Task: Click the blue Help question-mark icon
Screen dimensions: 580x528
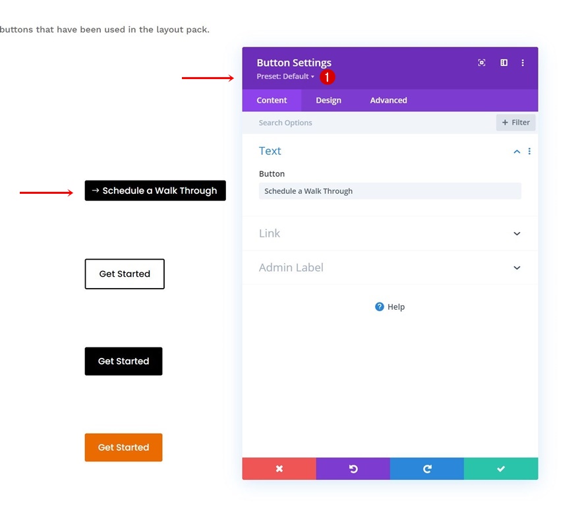Action: 379,307
